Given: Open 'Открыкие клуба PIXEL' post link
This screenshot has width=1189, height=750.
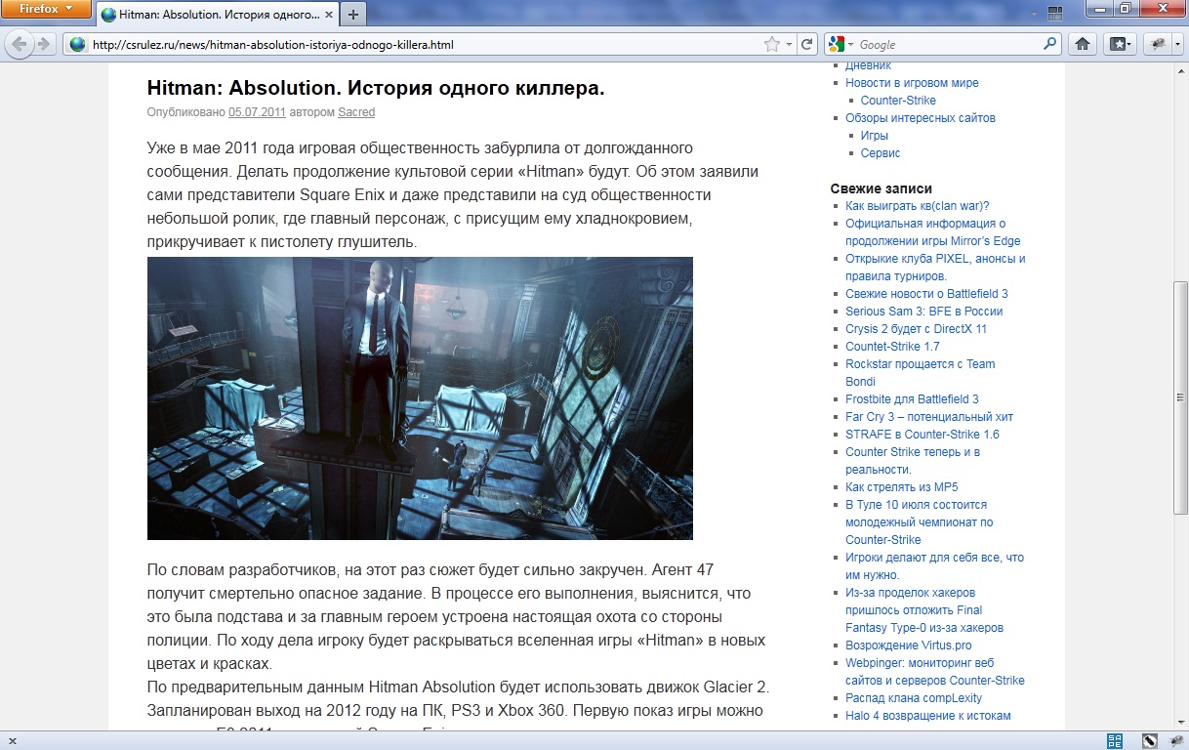Looking at the screenshot, I should [x=935, y=268].
